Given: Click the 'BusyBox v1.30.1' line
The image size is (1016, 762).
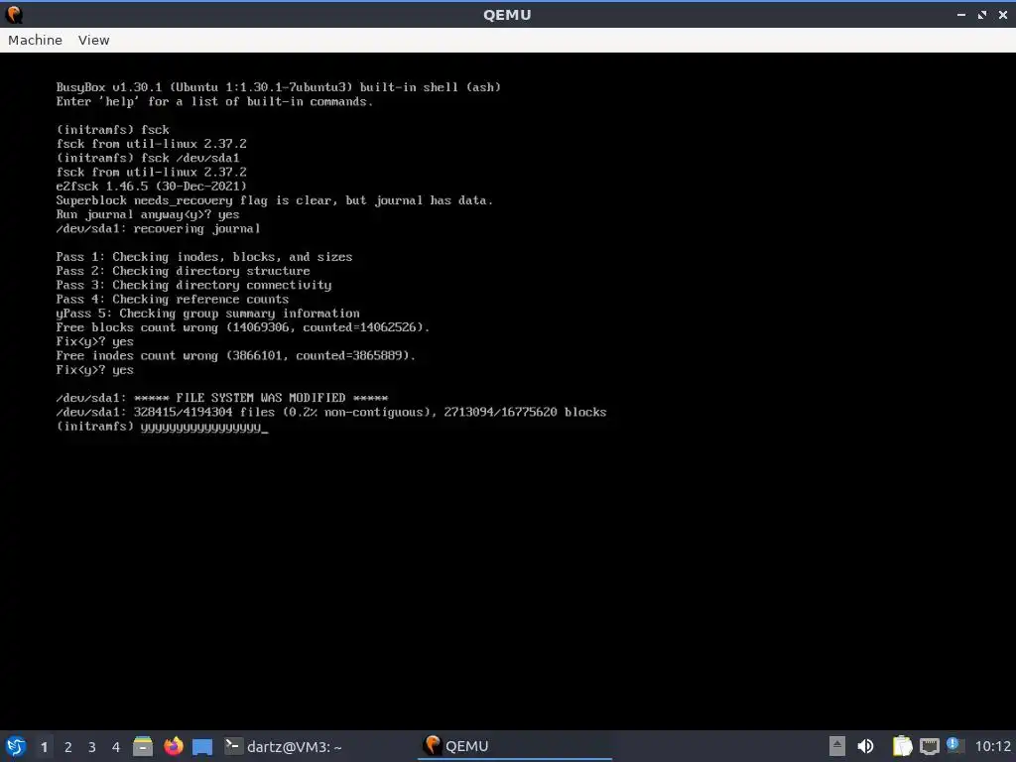Looking at the screenshot, I should [x=278, y=87].
